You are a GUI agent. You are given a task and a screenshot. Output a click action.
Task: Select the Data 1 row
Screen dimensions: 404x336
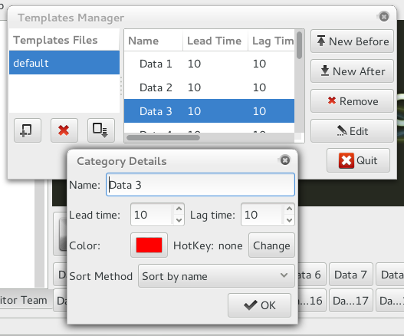coord(209,64)
